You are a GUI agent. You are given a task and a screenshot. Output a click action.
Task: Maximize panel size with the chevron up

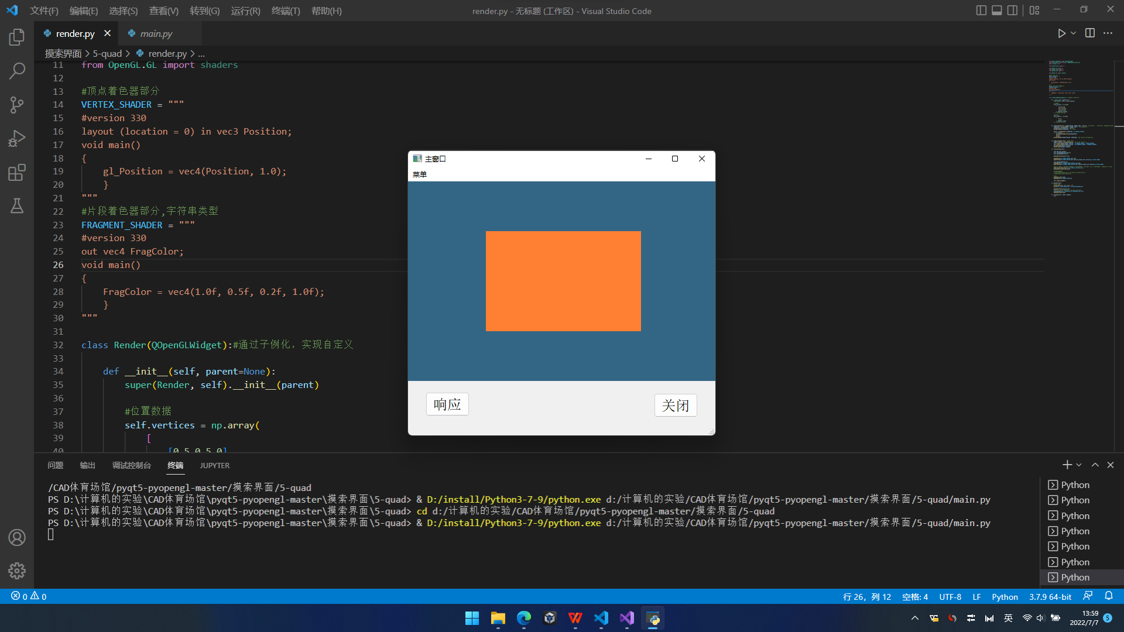point(1095,465)
